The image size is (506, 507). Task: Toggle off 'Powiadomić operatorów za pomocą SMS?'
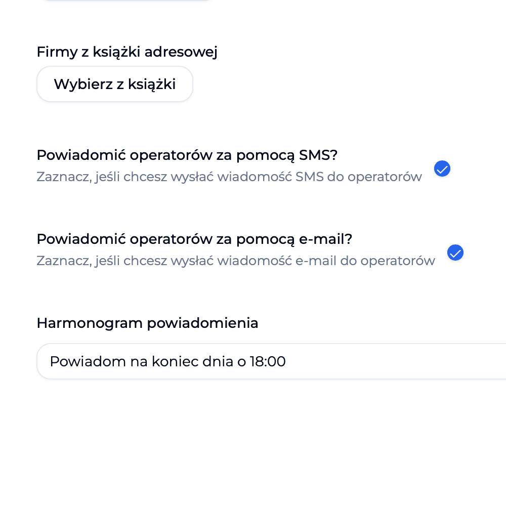tap(442, 168)
